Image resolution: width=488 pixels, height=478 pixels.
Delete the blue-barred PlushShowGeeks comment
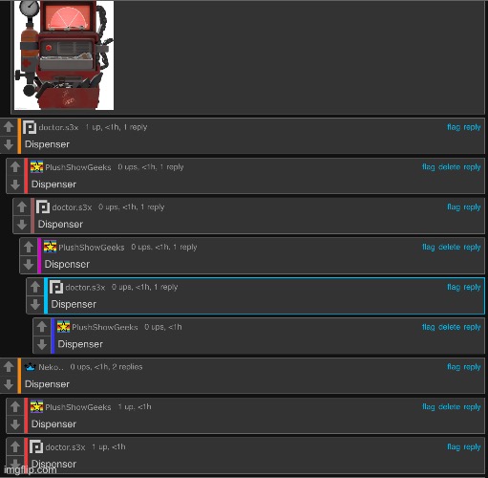click(x=449, y=327)
